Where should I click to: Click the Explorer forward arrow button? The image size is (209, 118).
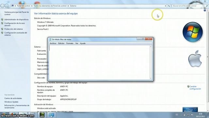[7, 6]
